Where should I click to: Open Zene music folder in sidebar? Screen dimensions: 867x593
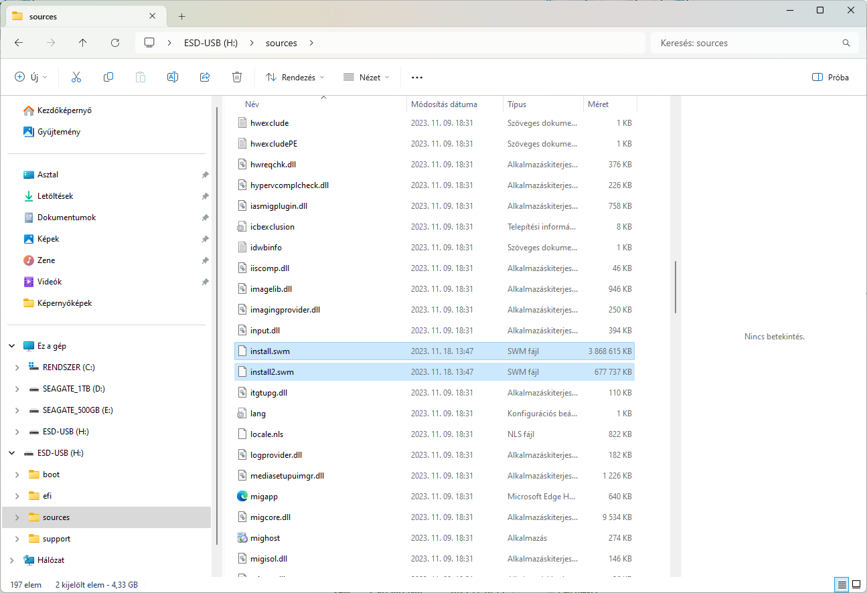[40, 260]
